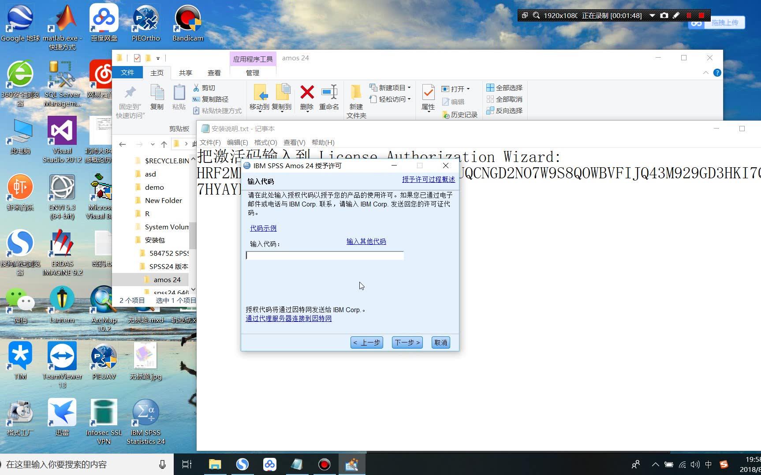761x475 pixels.
Task: Click the 重命名 (Rename) ribbon icon
Action: click(x=329, y=96)
